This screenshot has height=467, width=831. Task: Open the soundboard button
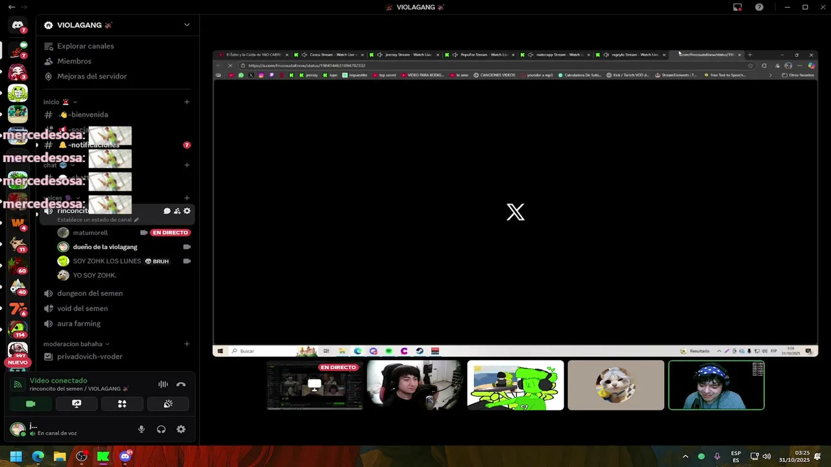[x=168, y=403]
